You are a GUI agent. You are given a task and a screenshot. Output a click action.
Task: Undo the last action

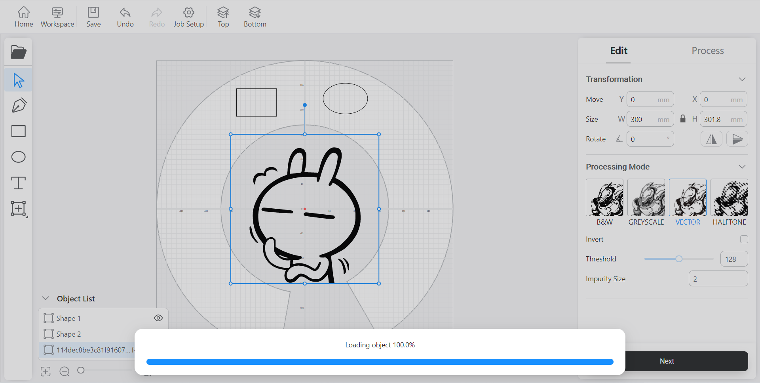point(125,17)
